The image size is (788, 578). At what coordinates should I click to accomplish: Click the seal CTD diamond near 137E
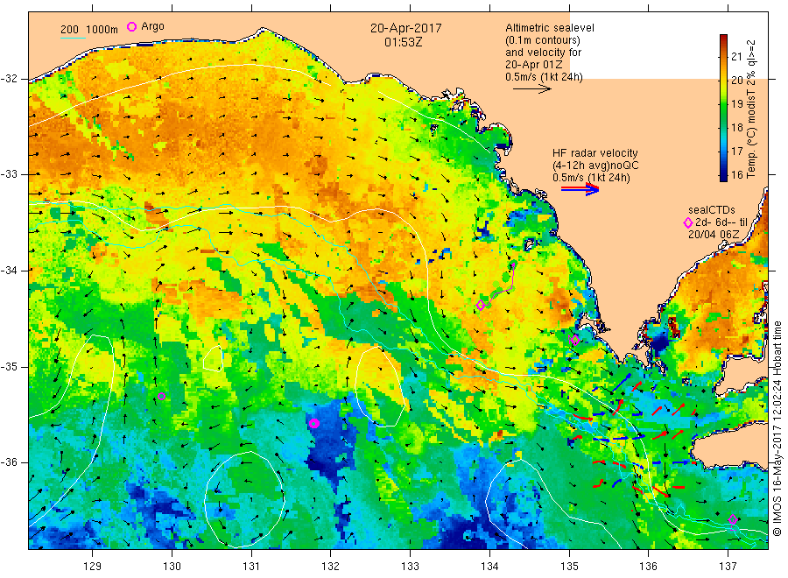coord(733,519)
